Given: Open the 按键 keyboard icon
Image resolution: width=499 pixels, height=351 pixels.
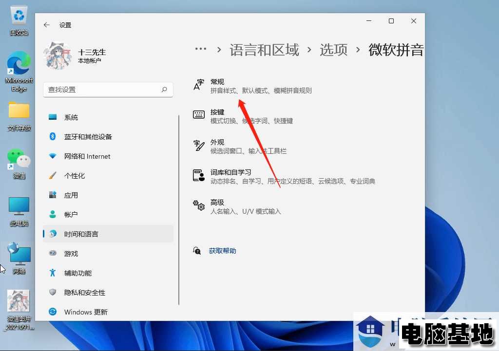Looking at the screenshot, I should coord(199,114).
